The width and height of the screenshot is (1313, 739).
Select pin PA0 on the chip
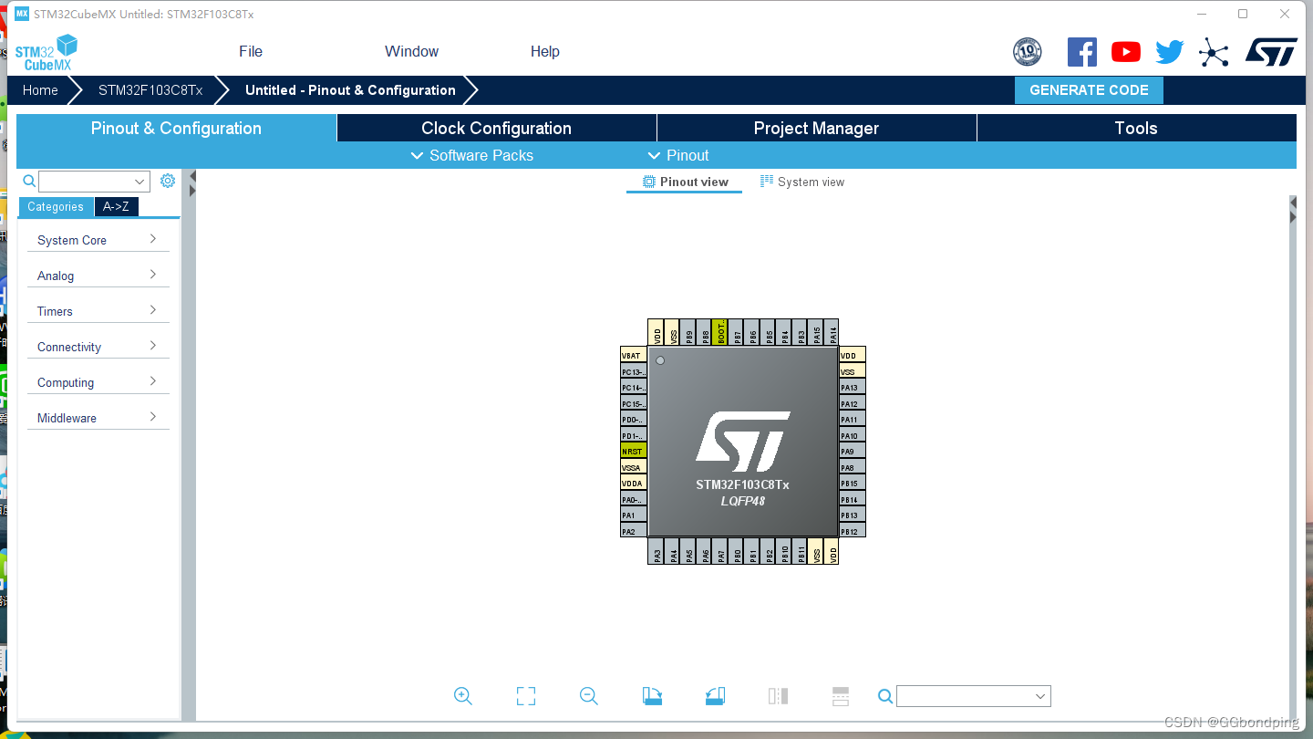[633, 499]
